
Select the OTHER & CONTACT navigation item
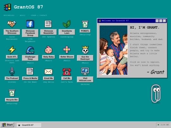[39, 15]
